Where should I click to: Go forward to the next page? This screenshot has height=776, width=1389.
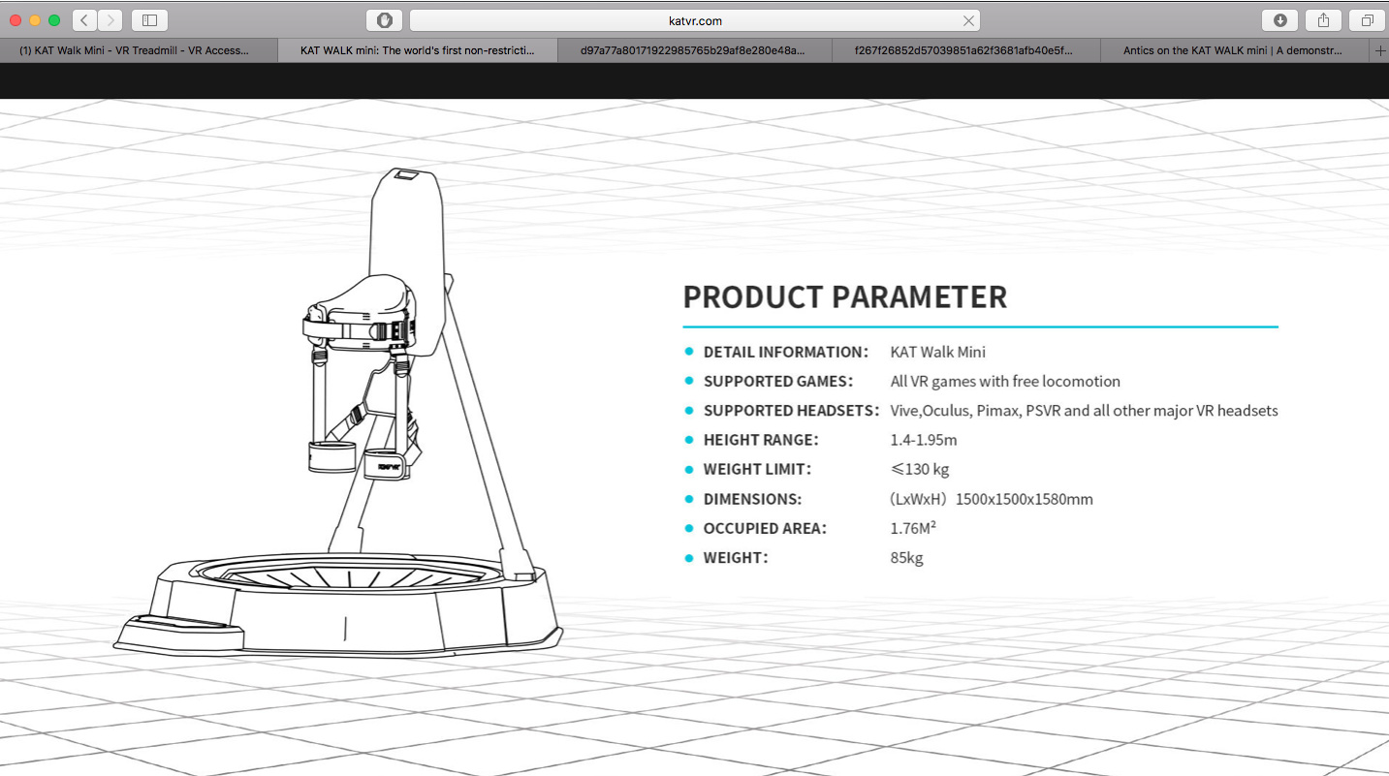(110, 20)
